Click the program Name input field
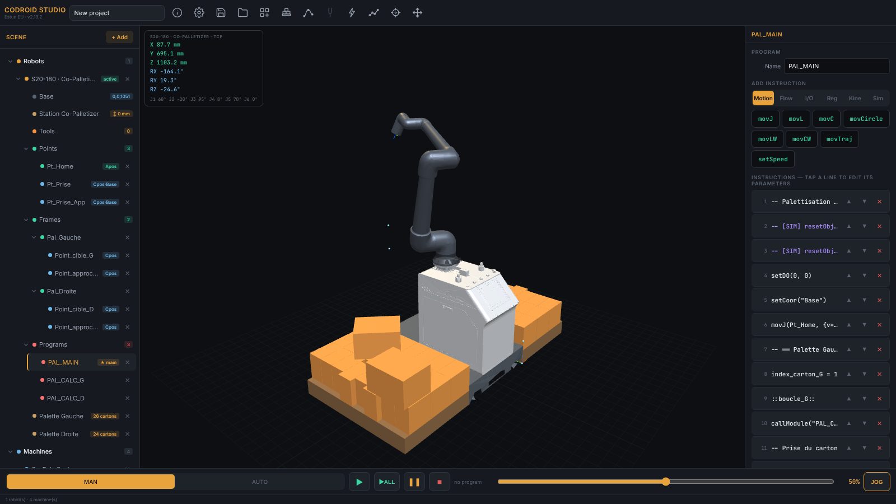Image resolution: width=896 pixels, height=504 pixels. click(x=837, y=66)
